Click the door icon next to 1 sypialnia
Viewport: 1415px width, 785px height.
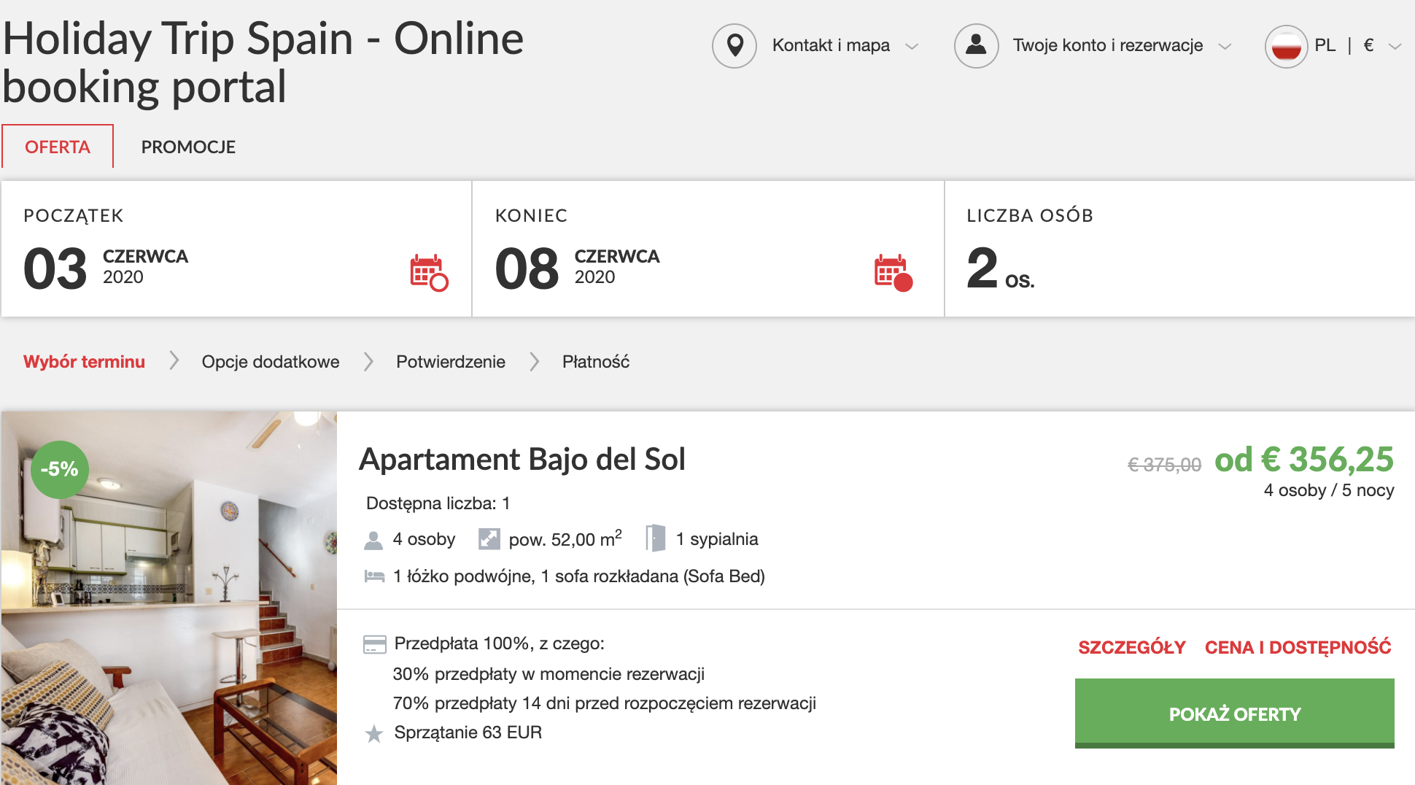point(655,539)
